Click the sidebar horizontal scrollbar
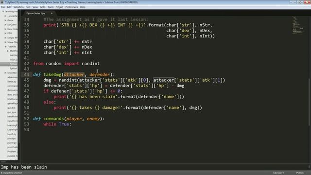The height and width of the screenshot is (175, 311). (x=3, y=162)
